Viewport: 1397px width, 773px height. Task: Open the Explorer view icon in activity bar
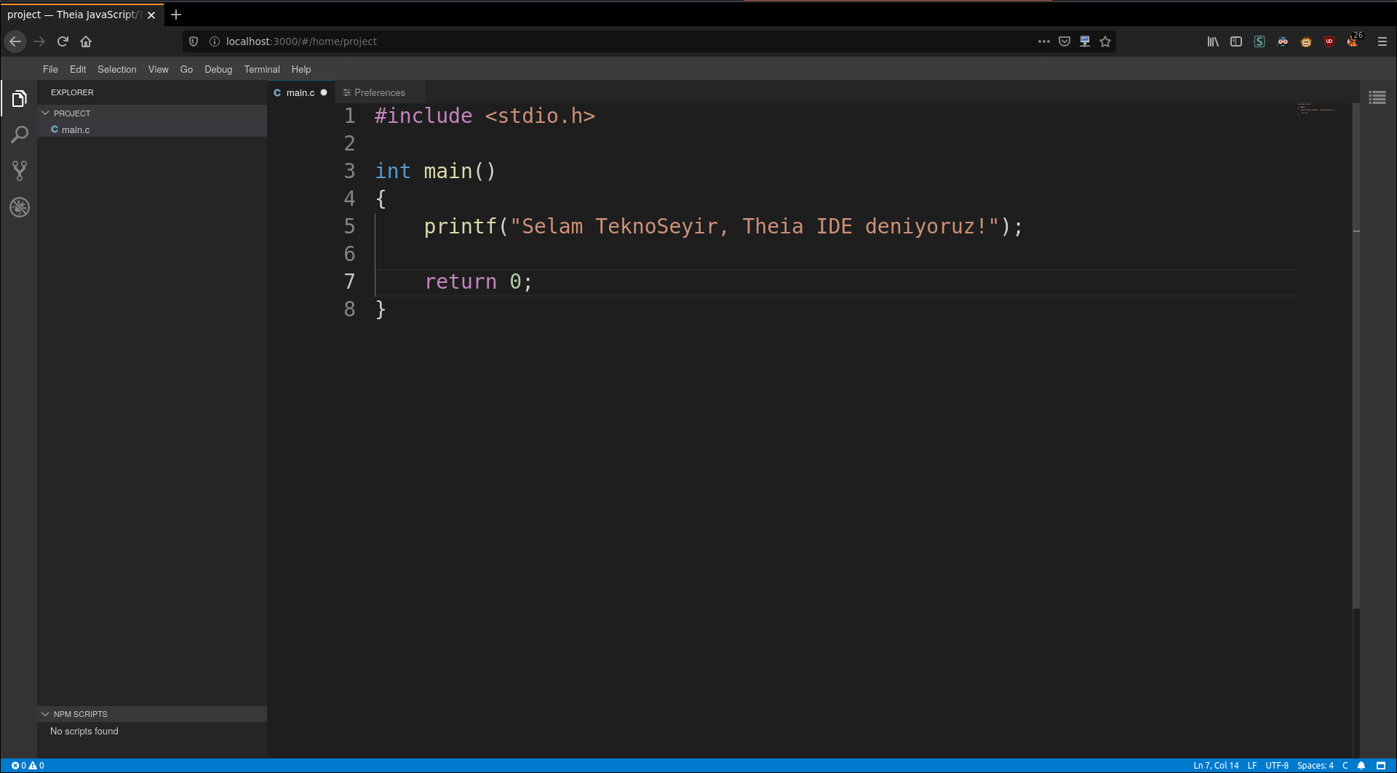[x=20, y=98]
